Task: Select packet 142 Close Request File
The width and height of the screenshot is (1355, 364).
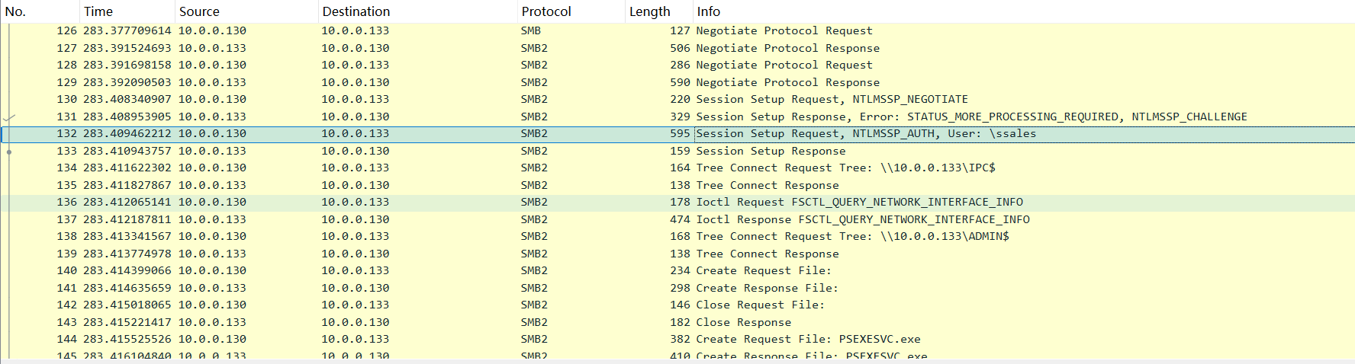Action: 760,305
